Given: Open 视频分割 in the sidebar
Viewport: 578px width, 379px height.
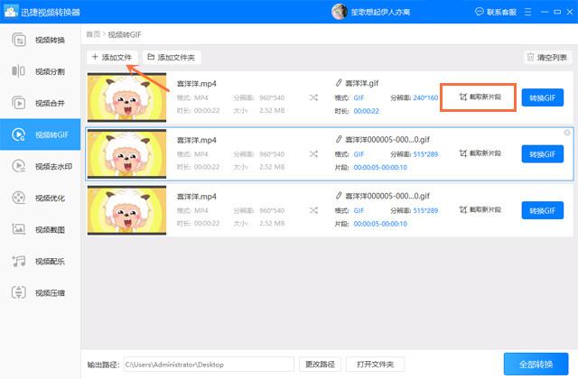Looking at the screenshot, I should pyautogui.click(x=40, y=71).
